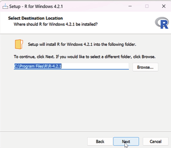Click the blank part of the destination field
The height and width of the screenshot is (148, 171).
95,66
